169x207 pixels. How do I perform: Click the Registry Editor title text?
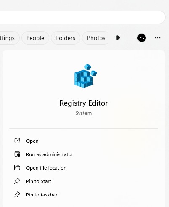(84, 103)
